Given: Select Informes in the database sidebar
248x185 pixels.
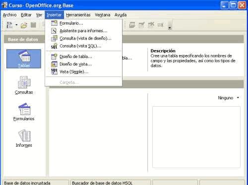Looking at the screenshot, I should coord(24,138).
